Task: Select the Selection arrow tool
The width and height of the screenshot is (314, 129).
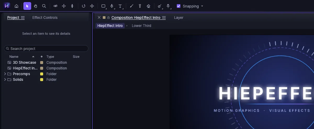Action: (x=27, y=6)
